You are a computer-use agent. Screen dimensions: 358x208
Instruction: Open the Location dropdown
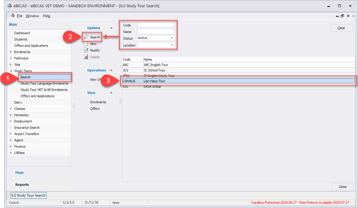[x=172, y=45]
